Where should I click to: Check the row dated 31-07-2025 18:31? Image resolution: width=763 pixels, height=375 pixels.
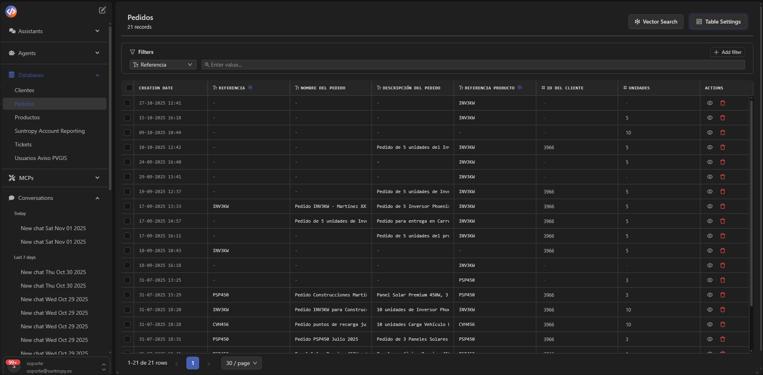point(127,339)
